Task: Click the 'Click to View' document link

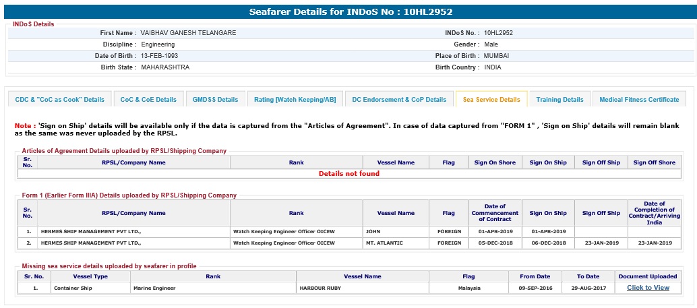Action: 648,288
